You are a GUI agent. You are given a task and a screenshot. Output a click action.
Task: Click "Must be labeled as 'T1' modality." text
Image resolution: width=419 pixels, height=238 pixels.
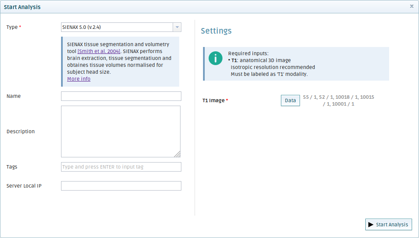tap(269, 74)
